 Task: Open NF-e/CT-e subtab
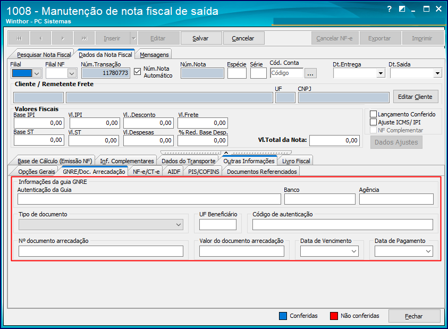[146, 172]
